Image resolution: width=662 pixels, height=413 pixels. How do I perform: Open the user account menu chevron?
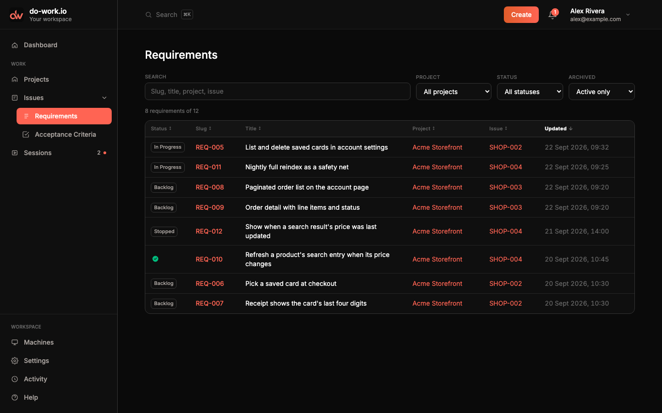coord(628,15)
